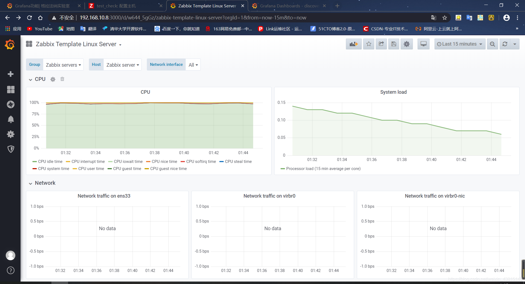The image size is (525, 284).
Task: Click the CPU guest time legend color swatch
Action: click(x=110, y=169)
